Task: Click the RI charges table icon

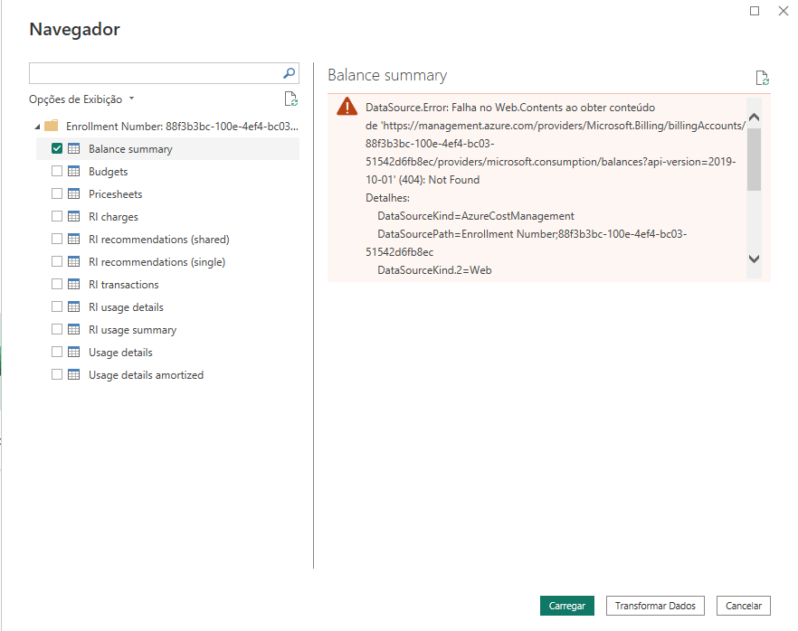Action: point(74,216)
